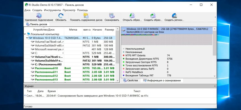Click the drive icon beside Распознанный12
The width and height of the screenshot is (241, 110).
33,76
